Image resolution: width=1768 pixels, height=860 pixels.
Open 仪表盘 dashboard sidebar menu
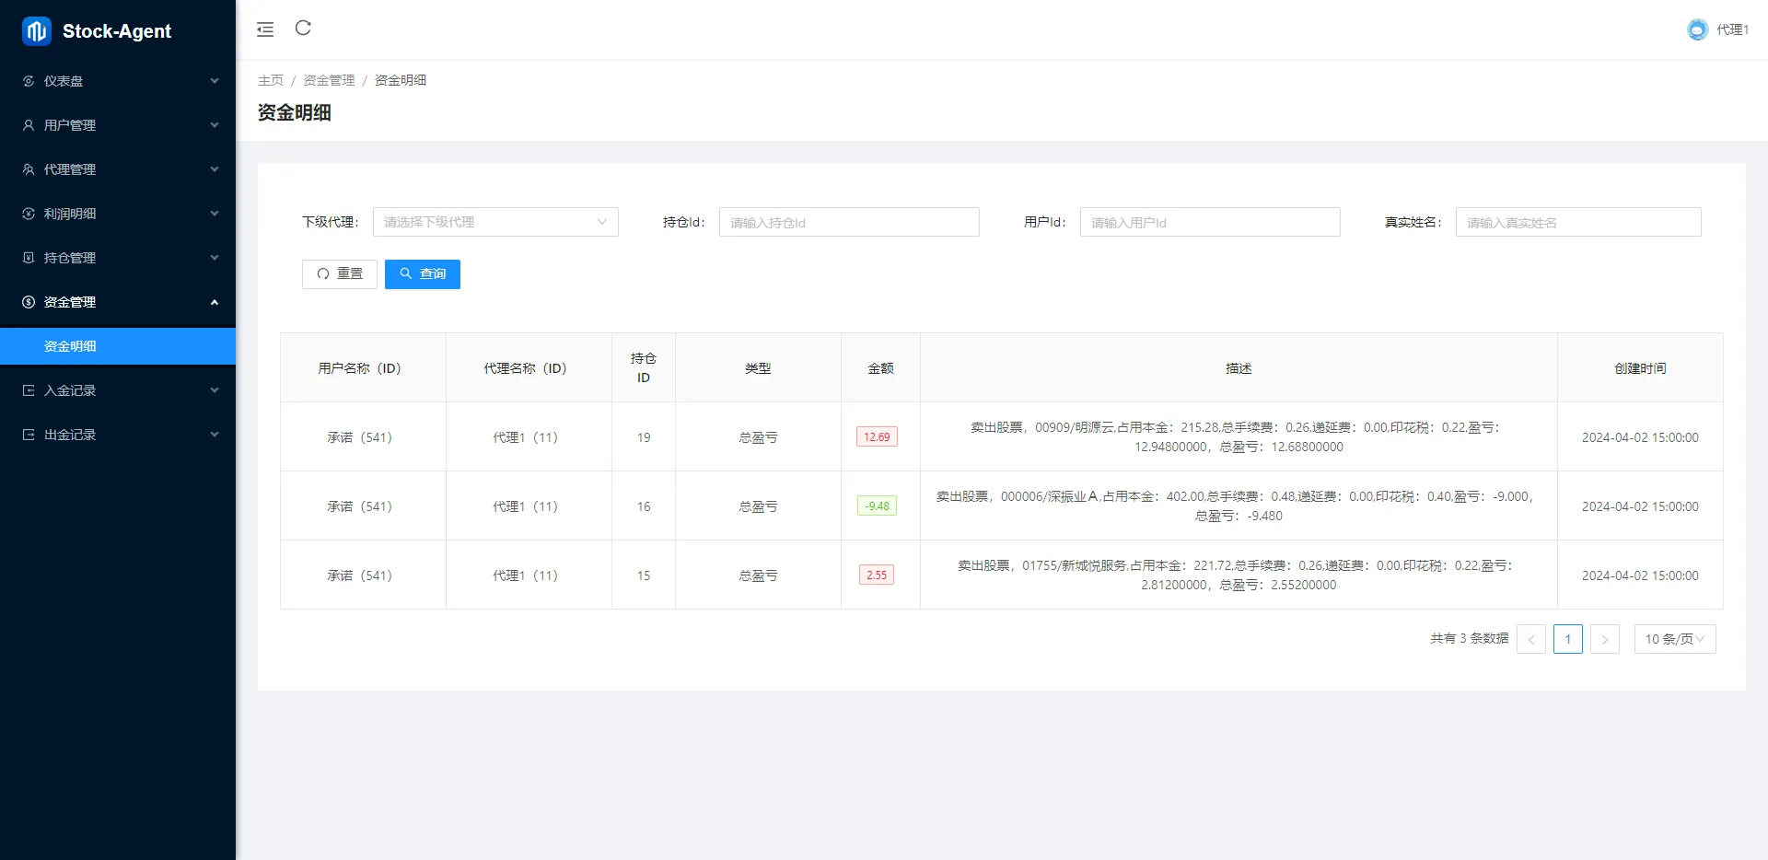pyautogui.click(x=118, y=81)
